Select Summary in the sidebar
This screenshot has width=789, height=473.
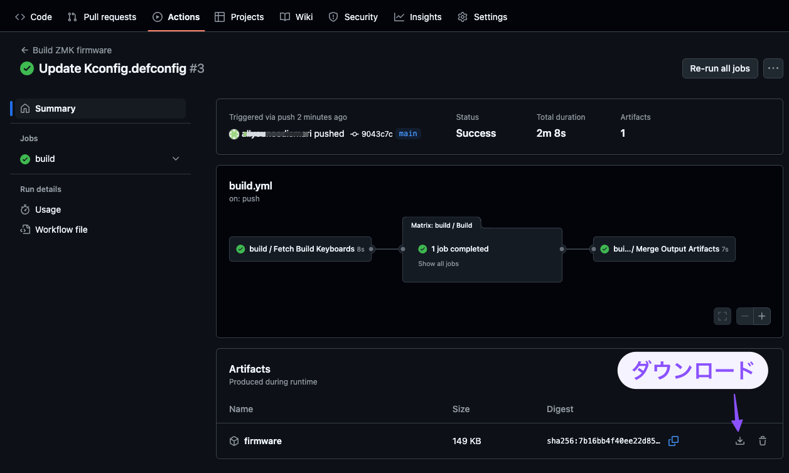pos(99,109)
